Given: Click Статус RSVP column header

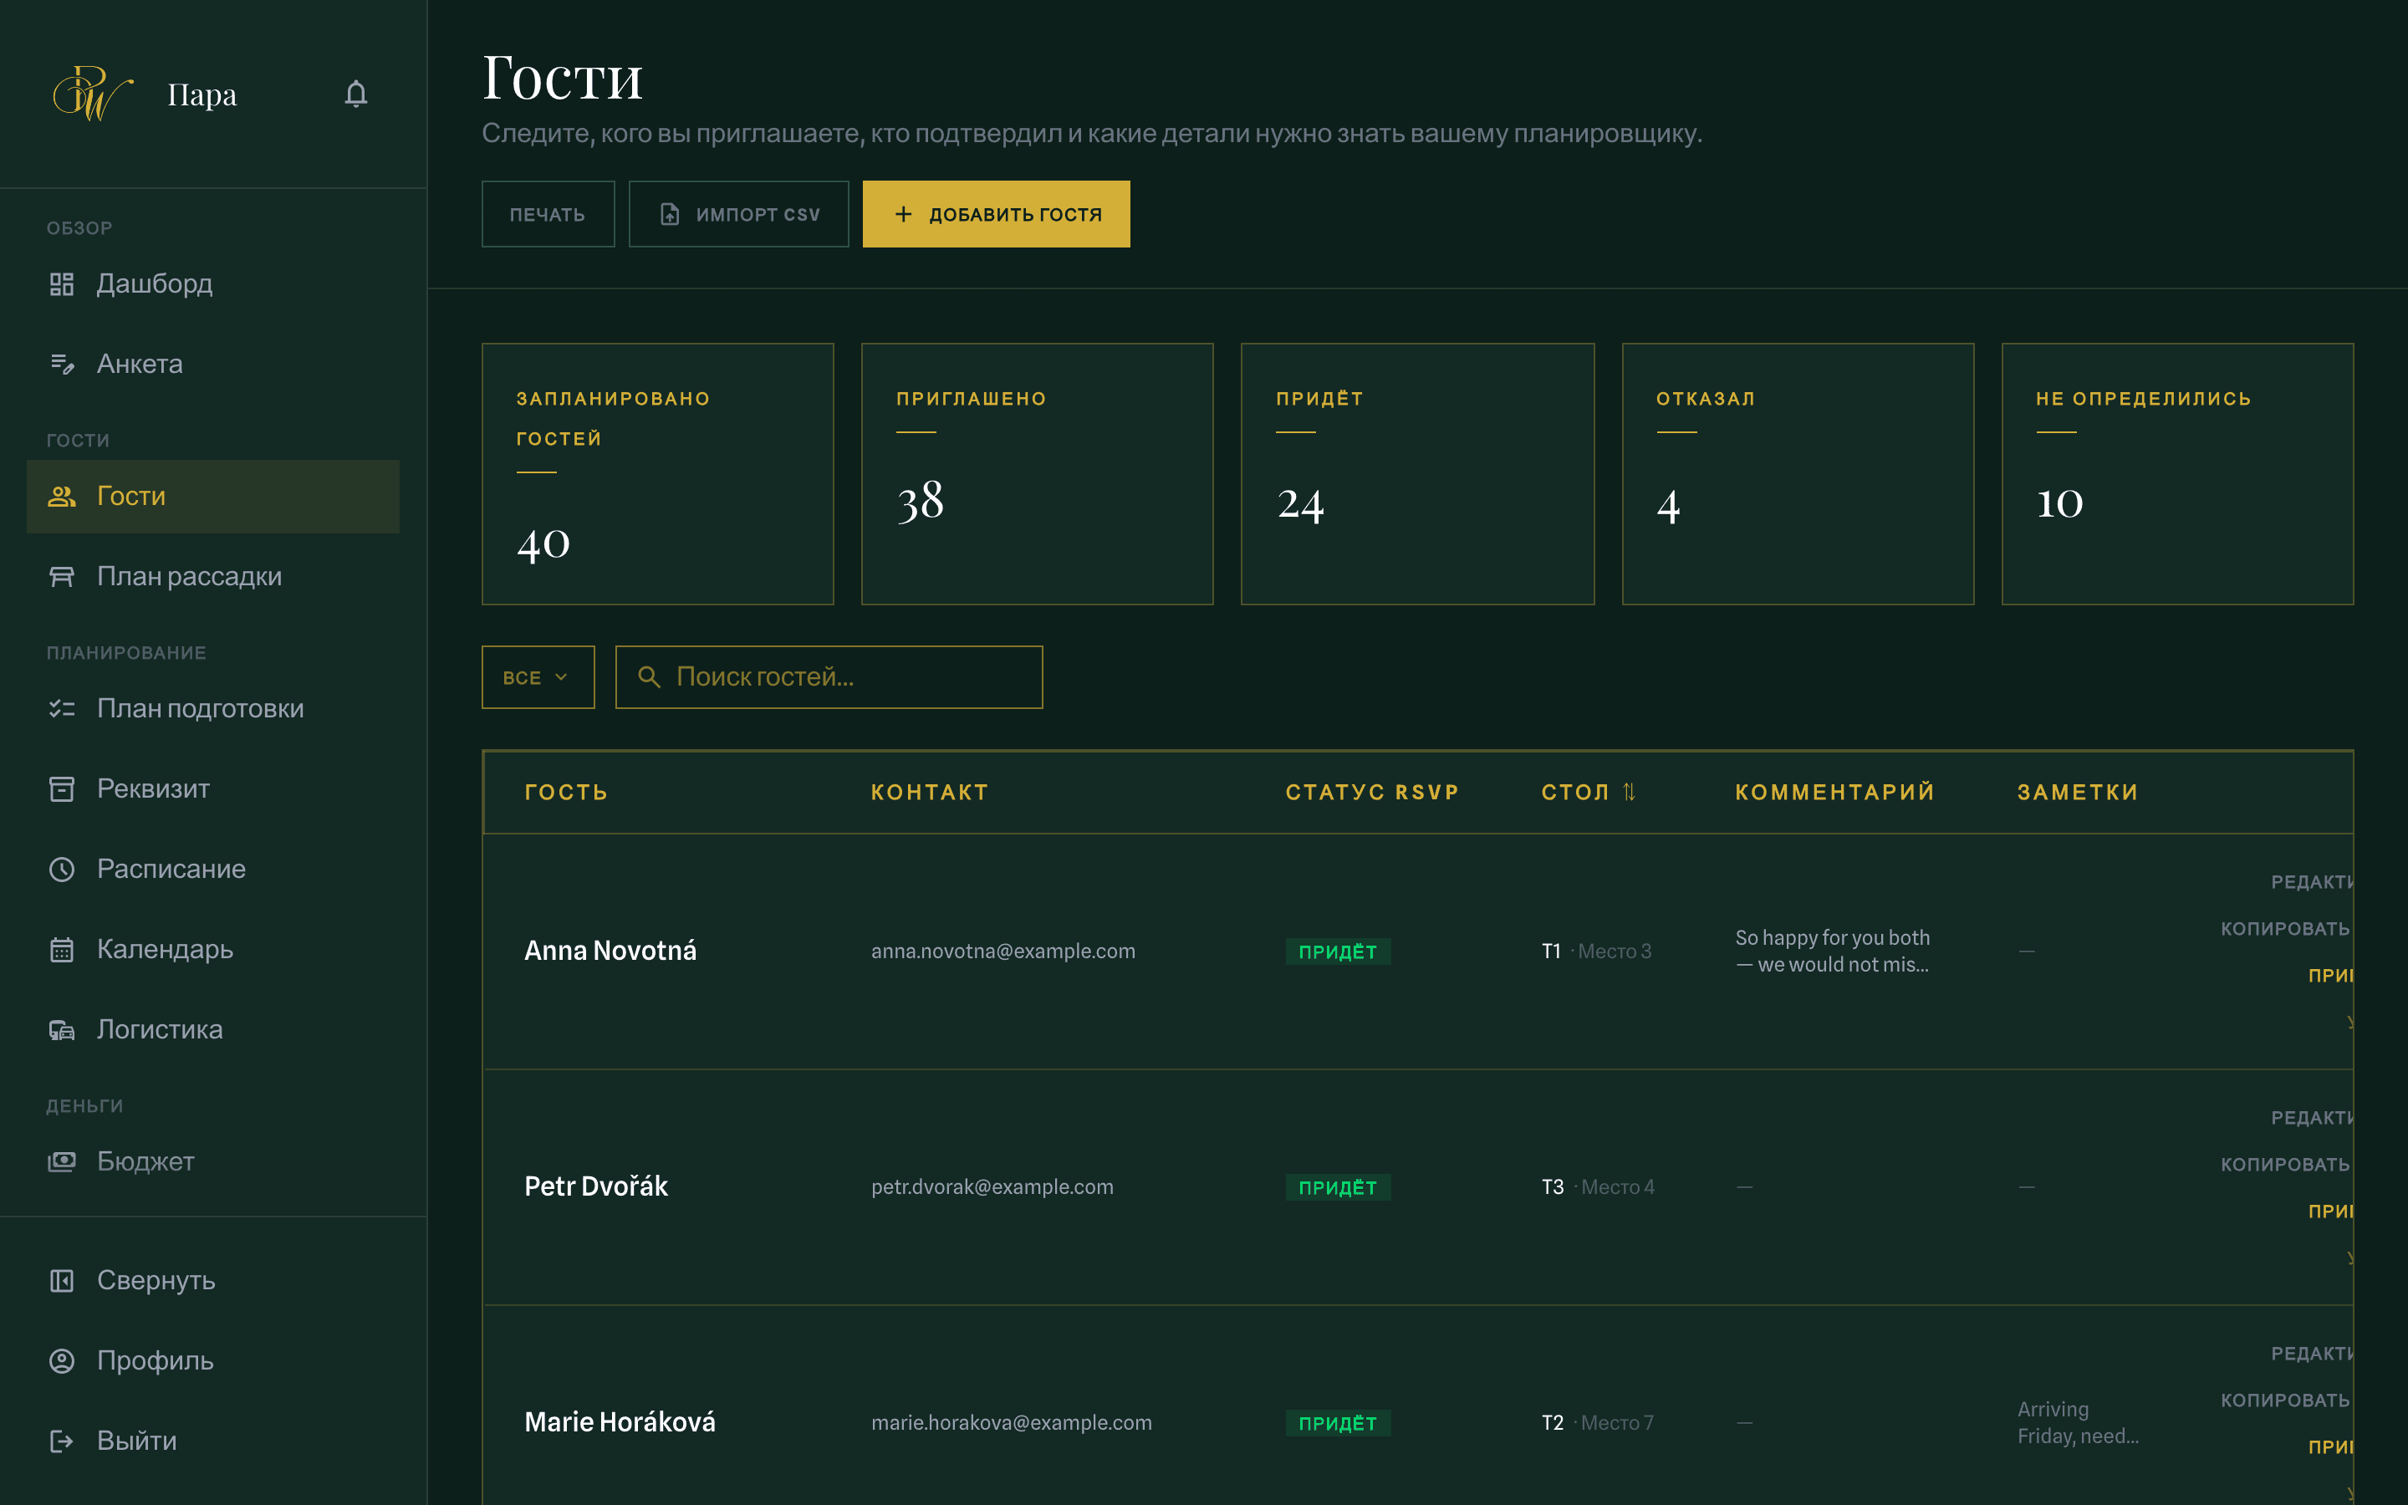Looking at the screenshot, I should (x=1372, y=793).
